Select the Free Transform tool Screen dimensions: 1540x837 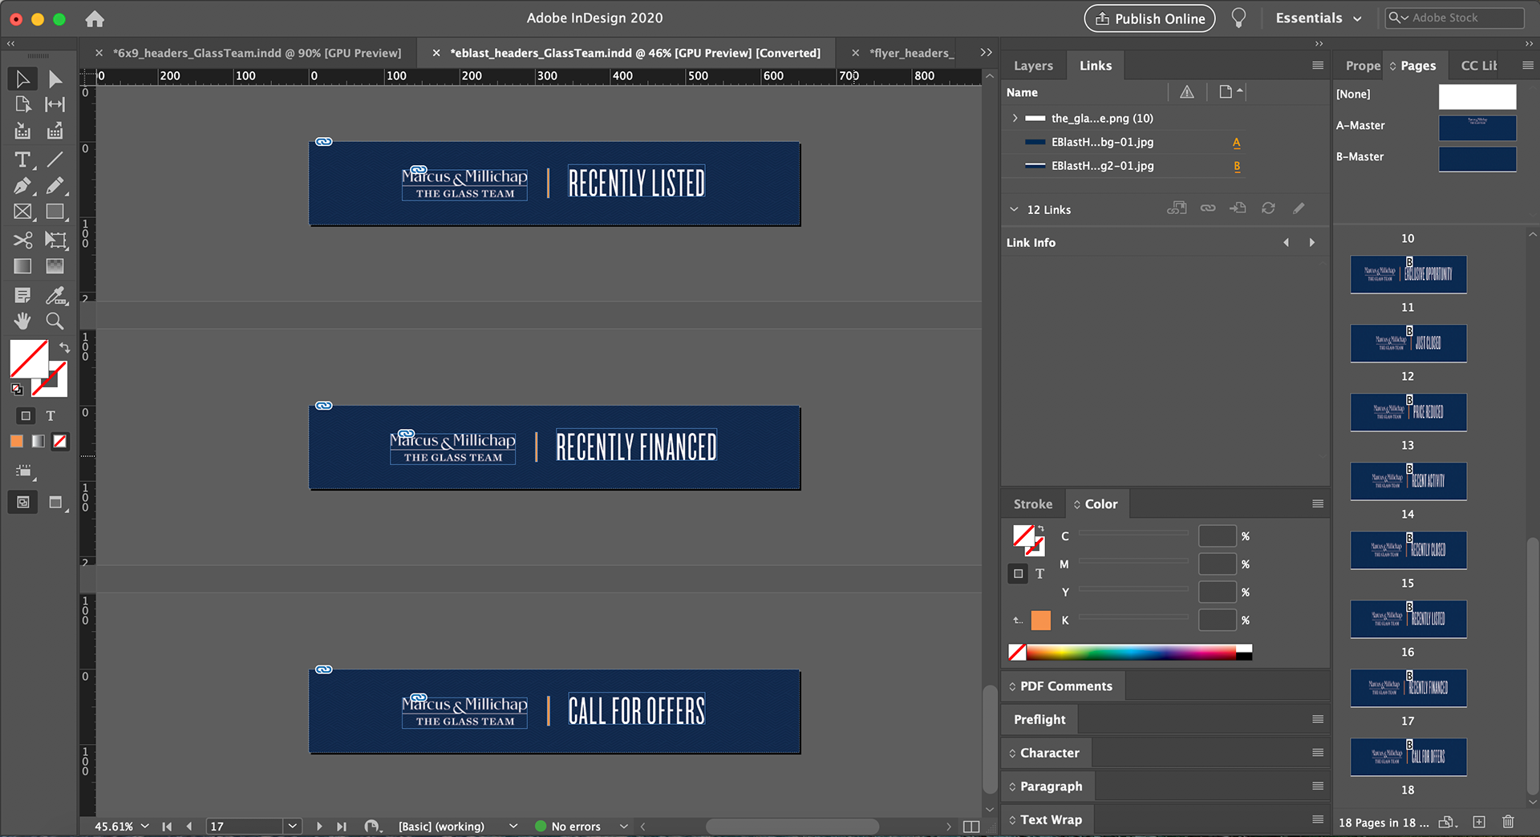55,240
